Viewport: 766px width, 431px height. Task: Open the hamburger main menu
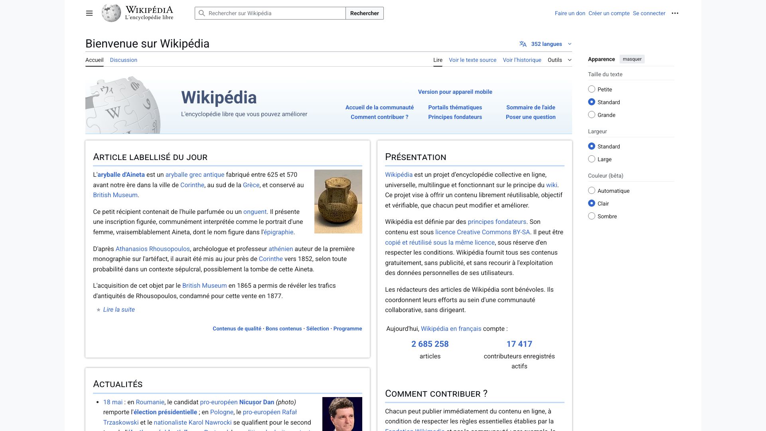pyautogui.click(x=89, y=13)
